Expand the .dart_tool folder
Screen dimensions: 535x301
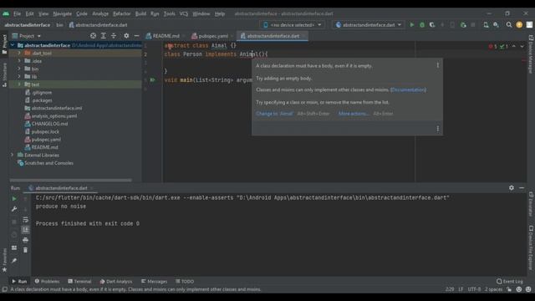point(19,54)
